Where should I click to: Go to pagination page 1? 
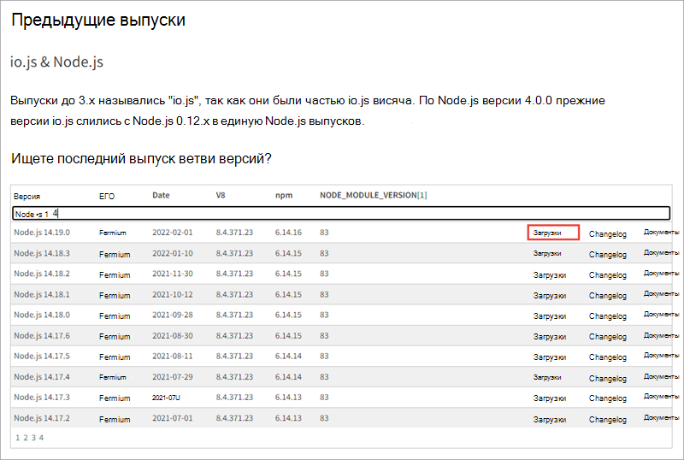17,438
